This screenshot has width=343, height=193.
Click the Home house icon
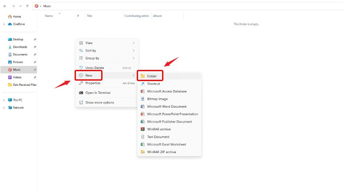10,16
